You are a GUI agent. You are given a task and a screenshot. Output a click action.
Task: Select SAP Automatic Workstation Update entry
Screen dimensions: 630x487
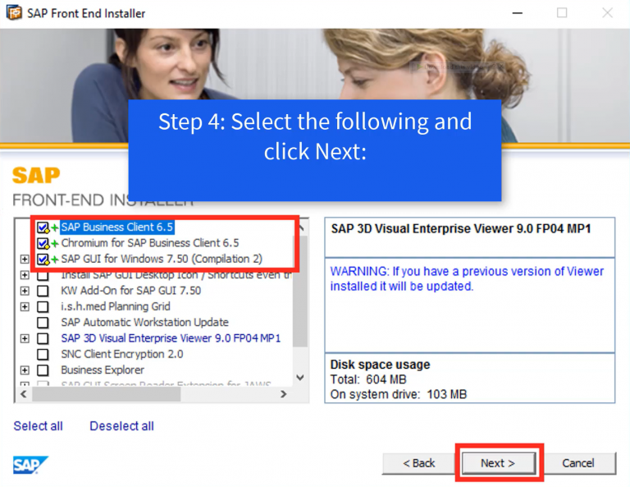pos(144,322)
